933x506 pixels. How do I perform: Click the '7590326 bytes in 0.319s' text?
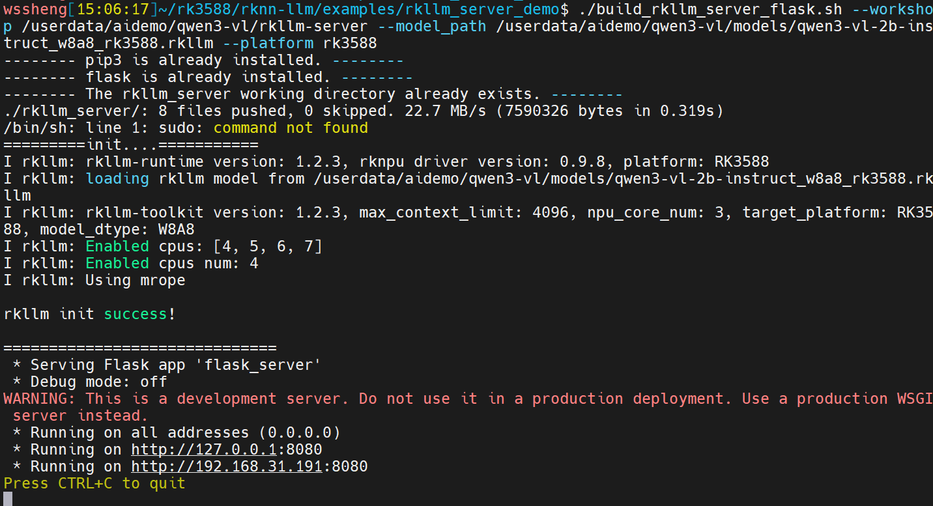(610, 111)
